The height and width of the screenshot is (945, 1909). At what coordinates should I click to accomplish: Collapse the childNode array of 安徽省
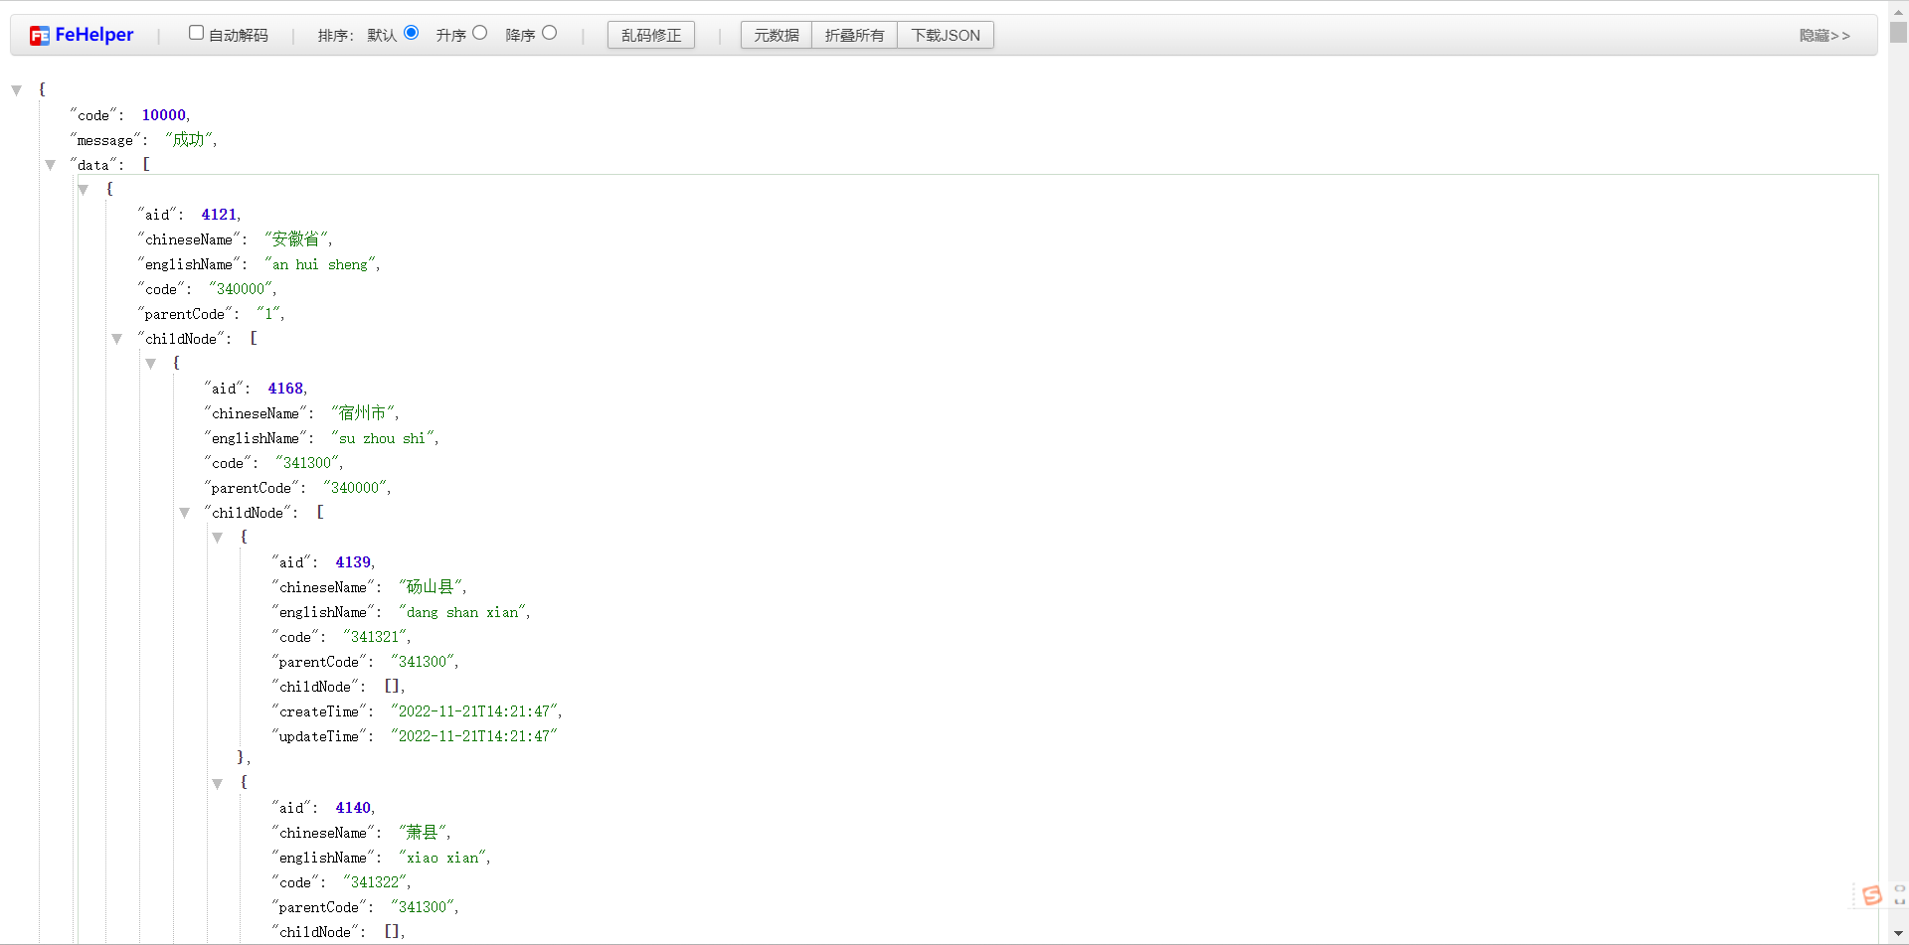point(117,339)
